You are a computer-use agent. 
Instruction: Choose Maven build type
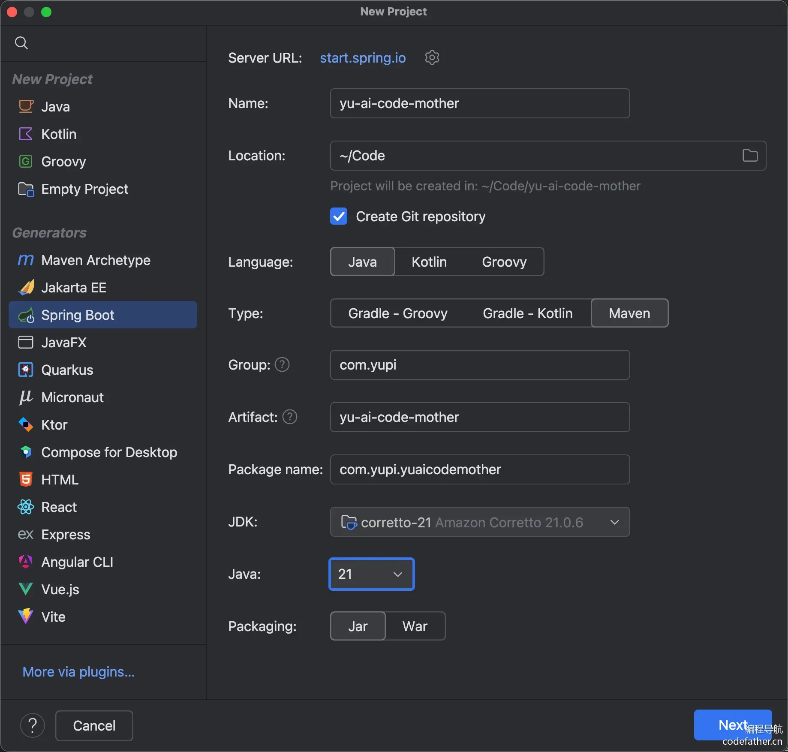629,313
